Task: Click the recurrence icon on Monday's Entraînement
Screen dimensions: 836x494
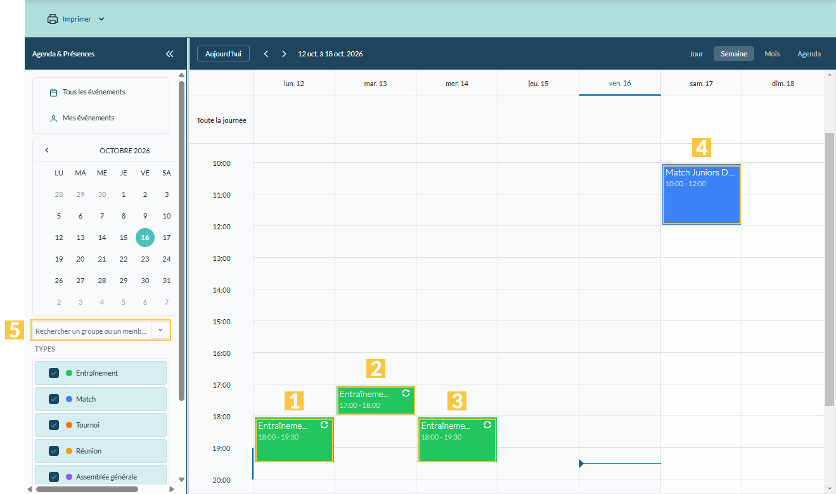Action: point(325,425)
